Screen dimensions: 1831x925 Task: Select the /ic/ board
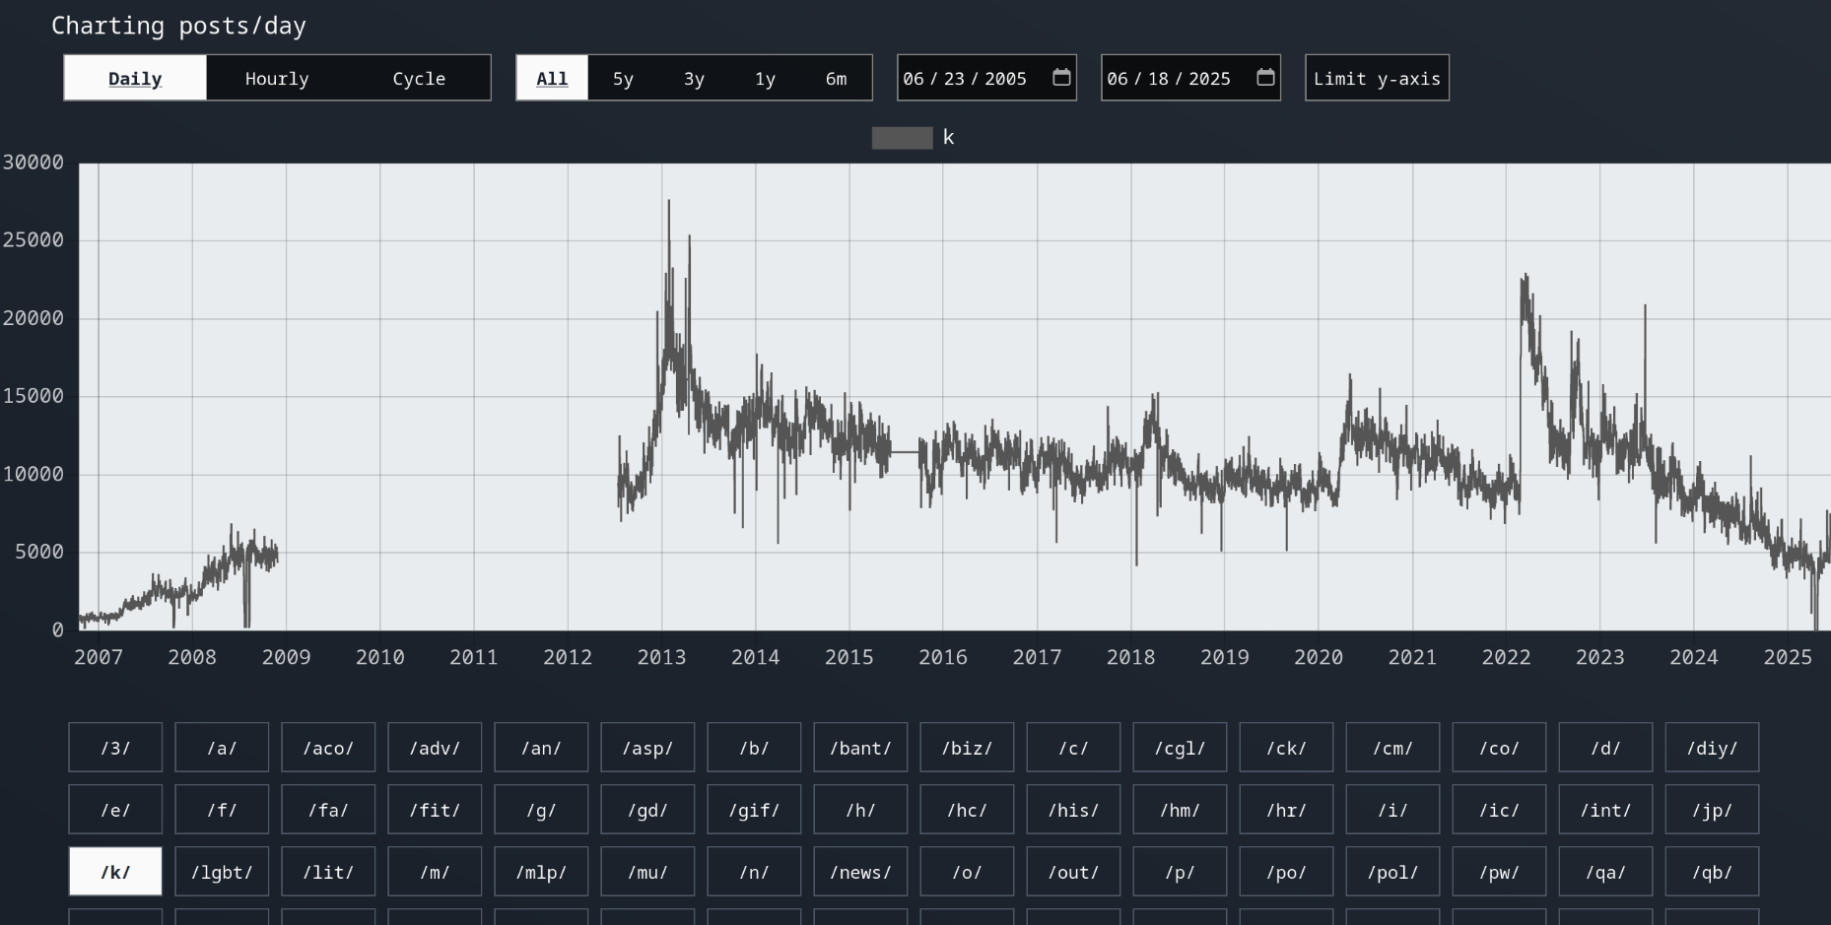(x=1499, y=810)
